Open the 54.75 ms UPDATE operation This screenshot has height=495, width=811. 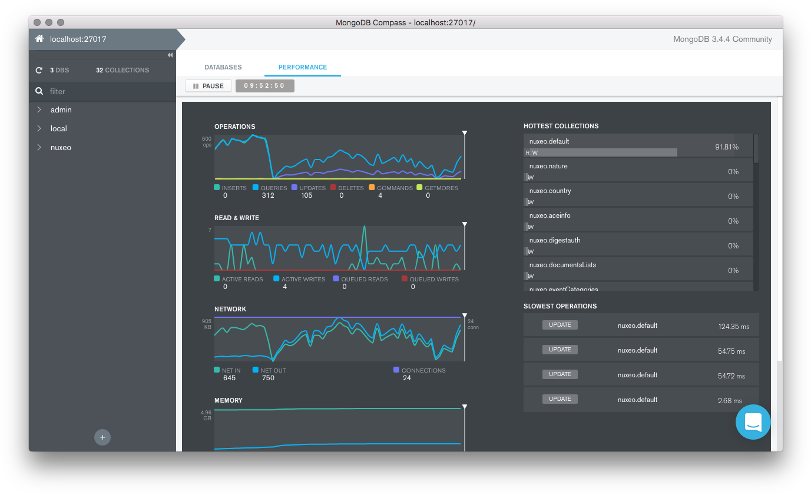click(x=641, y=350)
